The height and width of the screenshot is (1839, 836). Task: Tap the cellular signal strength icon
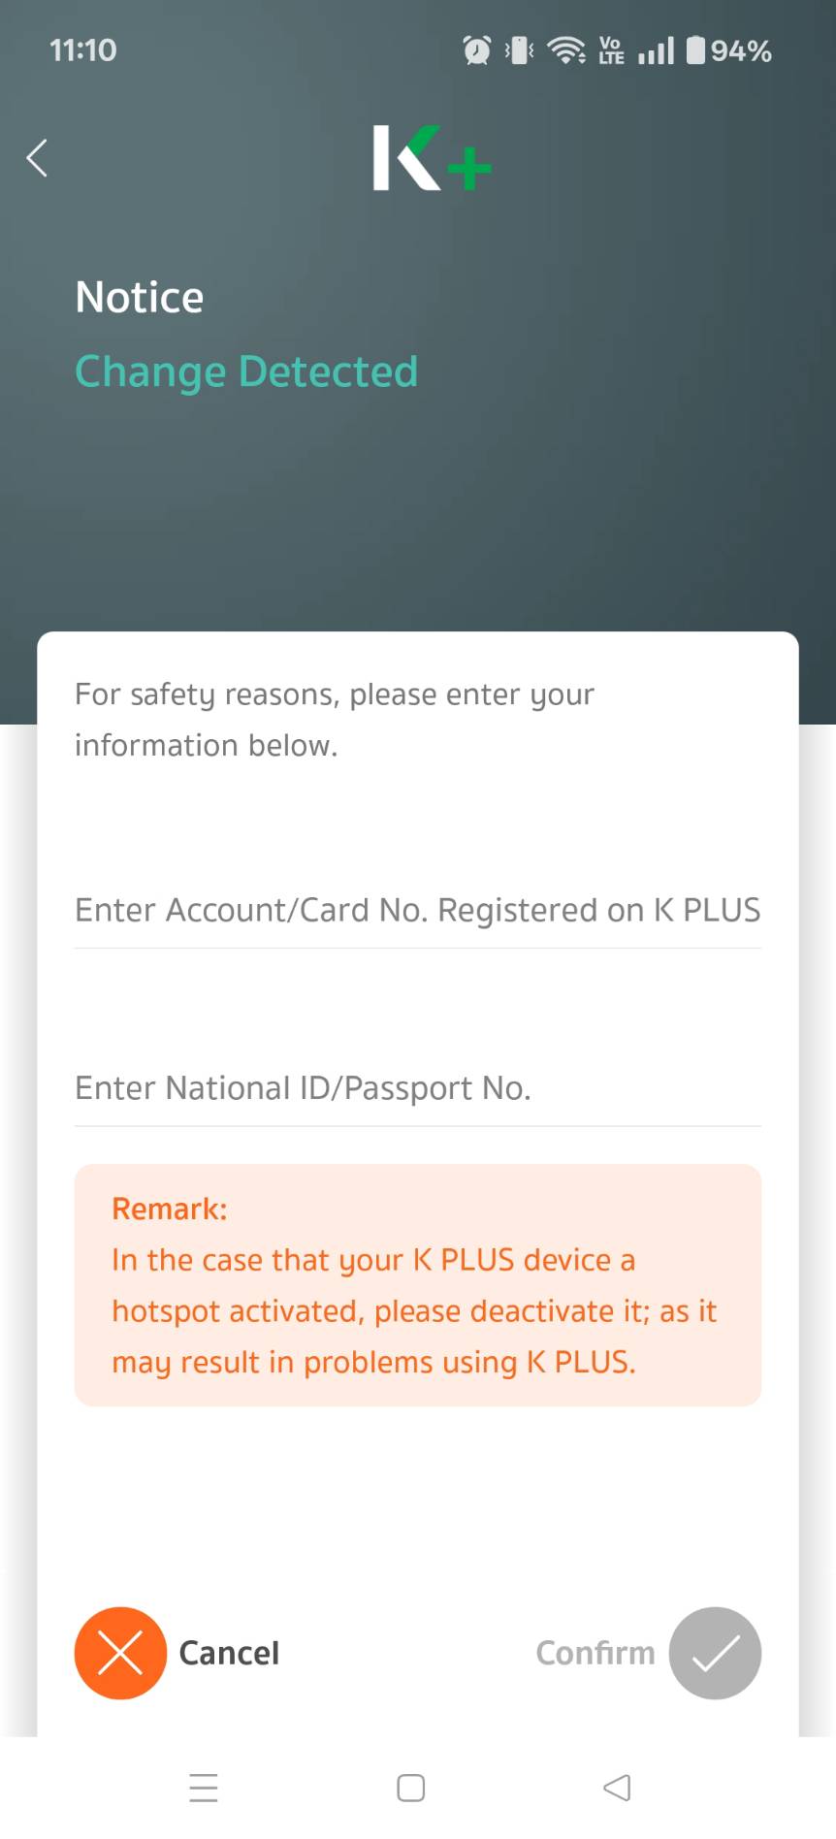(x=656, y=50)
